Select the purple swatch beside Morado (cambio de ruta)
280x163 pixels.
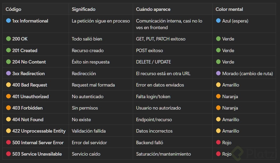point(218,73)
